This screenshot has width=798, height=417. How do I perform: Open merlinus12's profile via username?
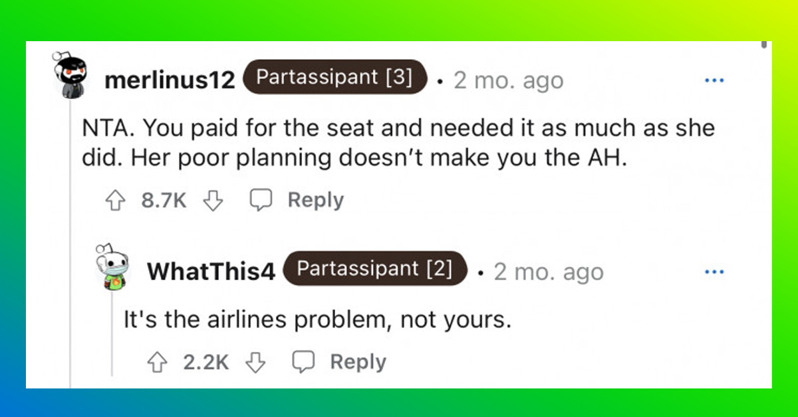[170, 80]
